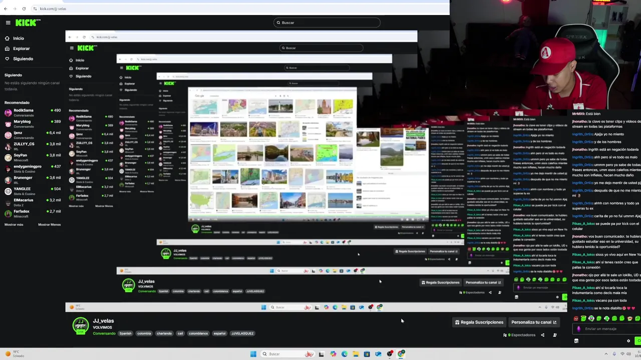Viewport: 641px width, 360px height.
Task: Select the bottom-most charlando tag
Action: (164, 333)
